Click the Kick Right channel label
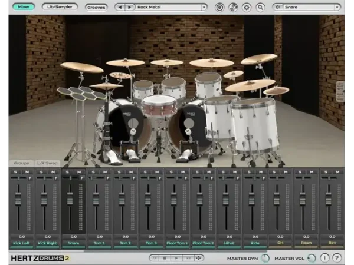 tap(48, 243)
